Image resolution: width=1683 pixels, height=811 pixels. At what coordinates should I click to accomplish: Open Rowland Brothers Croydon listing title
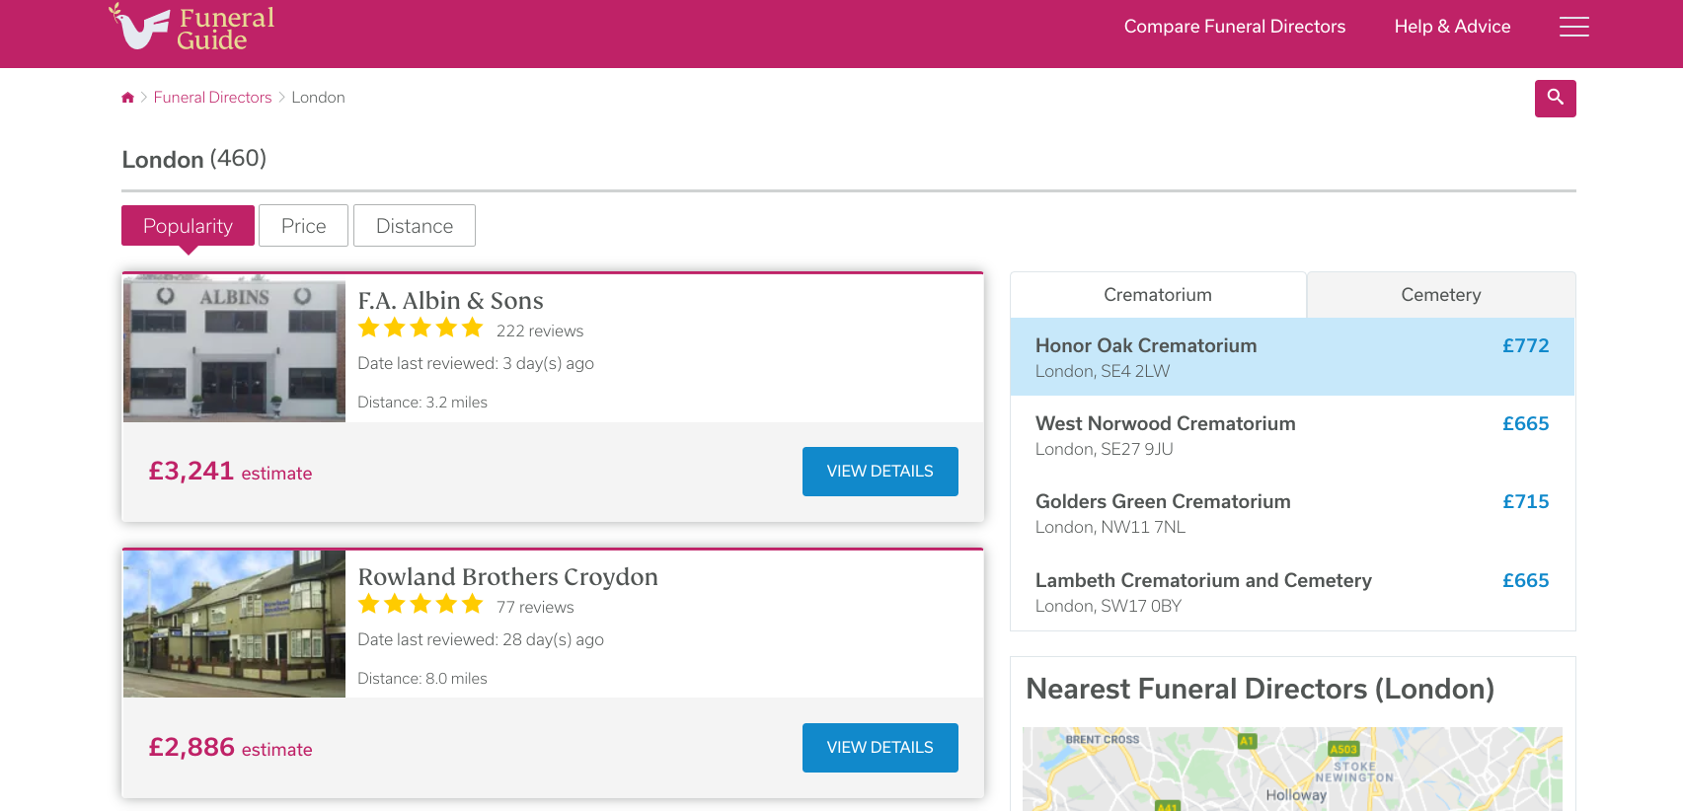click(507, 577)
